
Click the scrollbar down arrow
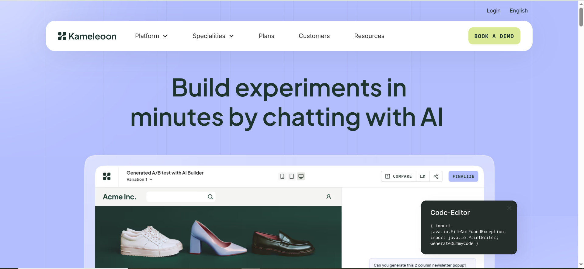[x=581, y=265]
